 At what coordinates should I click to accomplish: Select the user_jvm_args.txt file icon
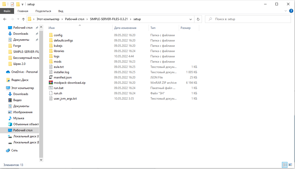51,98
